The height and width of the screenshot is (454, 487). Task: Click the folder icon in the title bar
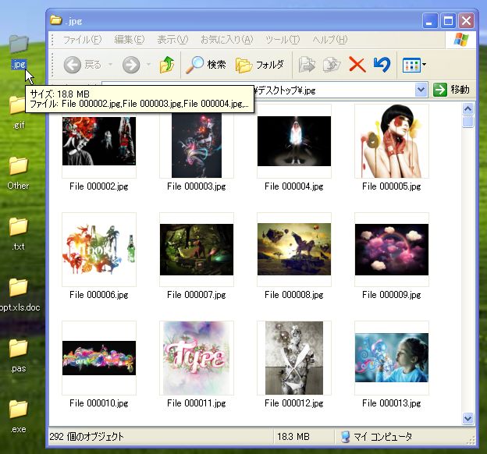pyautogui.click(x=56, y=20)
